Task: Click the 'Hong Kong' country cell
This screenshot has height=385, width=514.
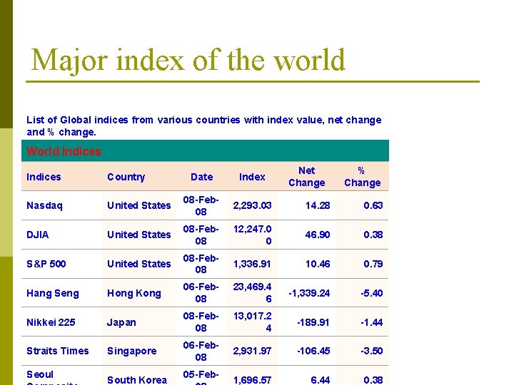Action: click(x=134, y=293)
